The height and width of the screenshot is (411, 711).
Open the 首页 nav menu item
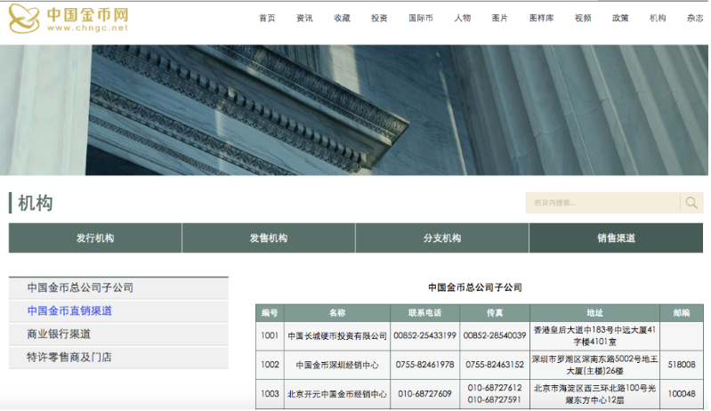click(x=267, y=18)
